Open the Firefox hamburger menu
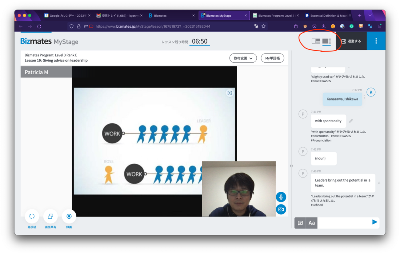Screen dimensions: 400x254 pyautogui.click(x=379, y=26)
